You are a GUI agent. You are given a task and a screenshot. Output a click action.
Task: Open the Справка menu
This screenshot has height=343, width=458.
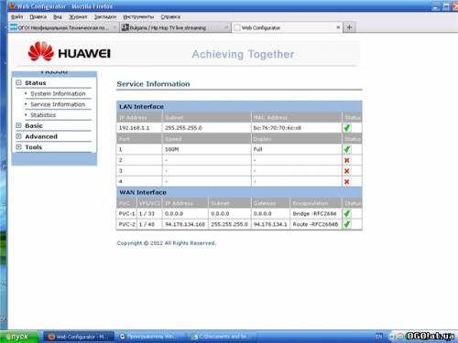[170, 16]
